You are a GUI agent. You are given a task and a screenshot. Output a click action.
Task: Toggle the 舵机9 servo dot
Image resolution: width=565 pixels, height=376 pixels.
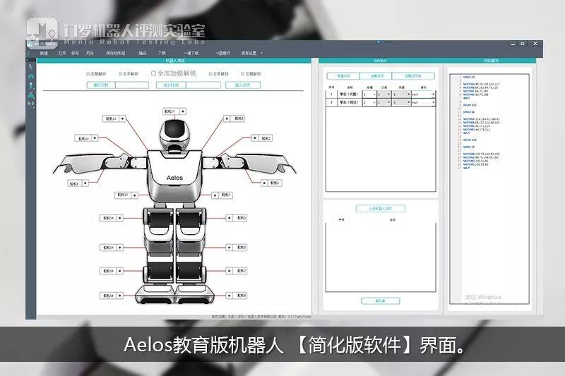pos(85,183)
